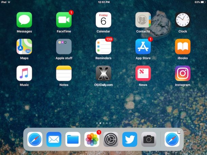Open the Handoff Safari icon in the dock
Viewport: 207px width, 155px height.
(x=172, y=139)
